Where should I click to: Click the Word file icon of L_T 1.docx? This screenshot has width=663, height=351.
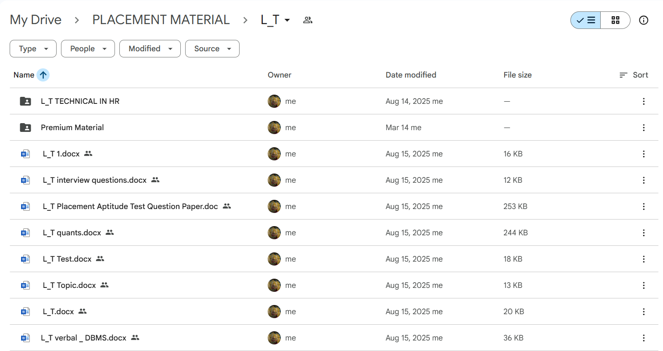[25, 154]
